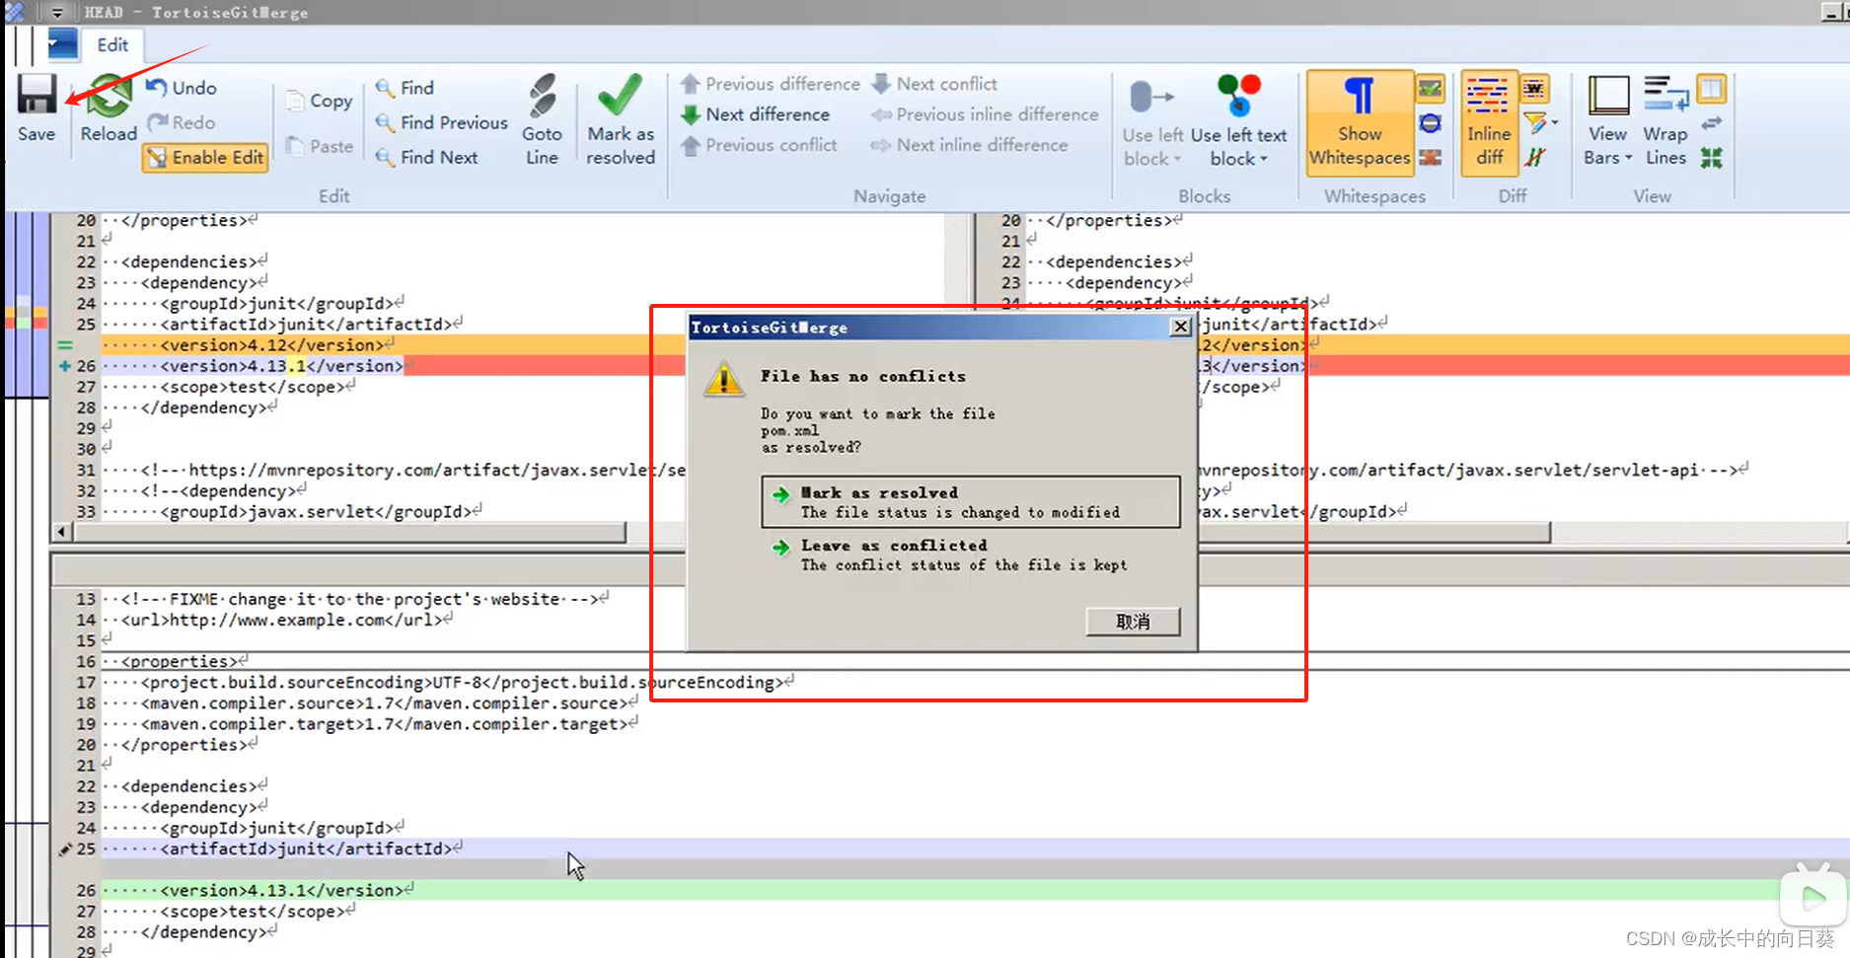Choose Find Next

point(427,157)
